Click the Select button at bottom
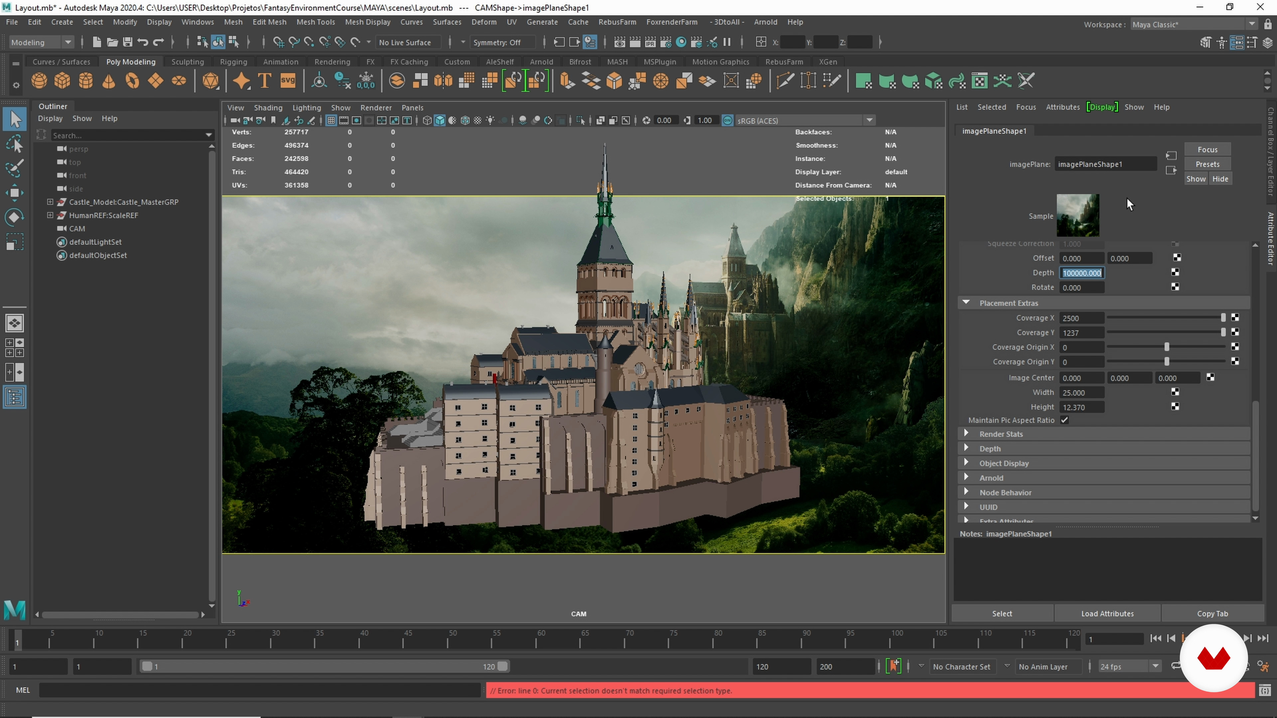Image resolution: width=1277 pixels, height=718 pixels. 1002,613
